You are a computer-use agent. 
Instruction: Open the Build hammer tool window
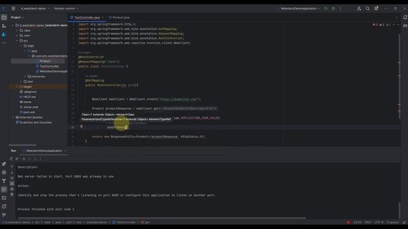(4, 181)
